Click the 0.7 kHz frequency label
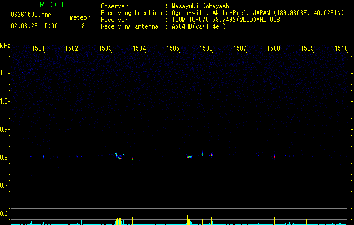The height and width of the screenshot is (225, 354). (5, 186)
